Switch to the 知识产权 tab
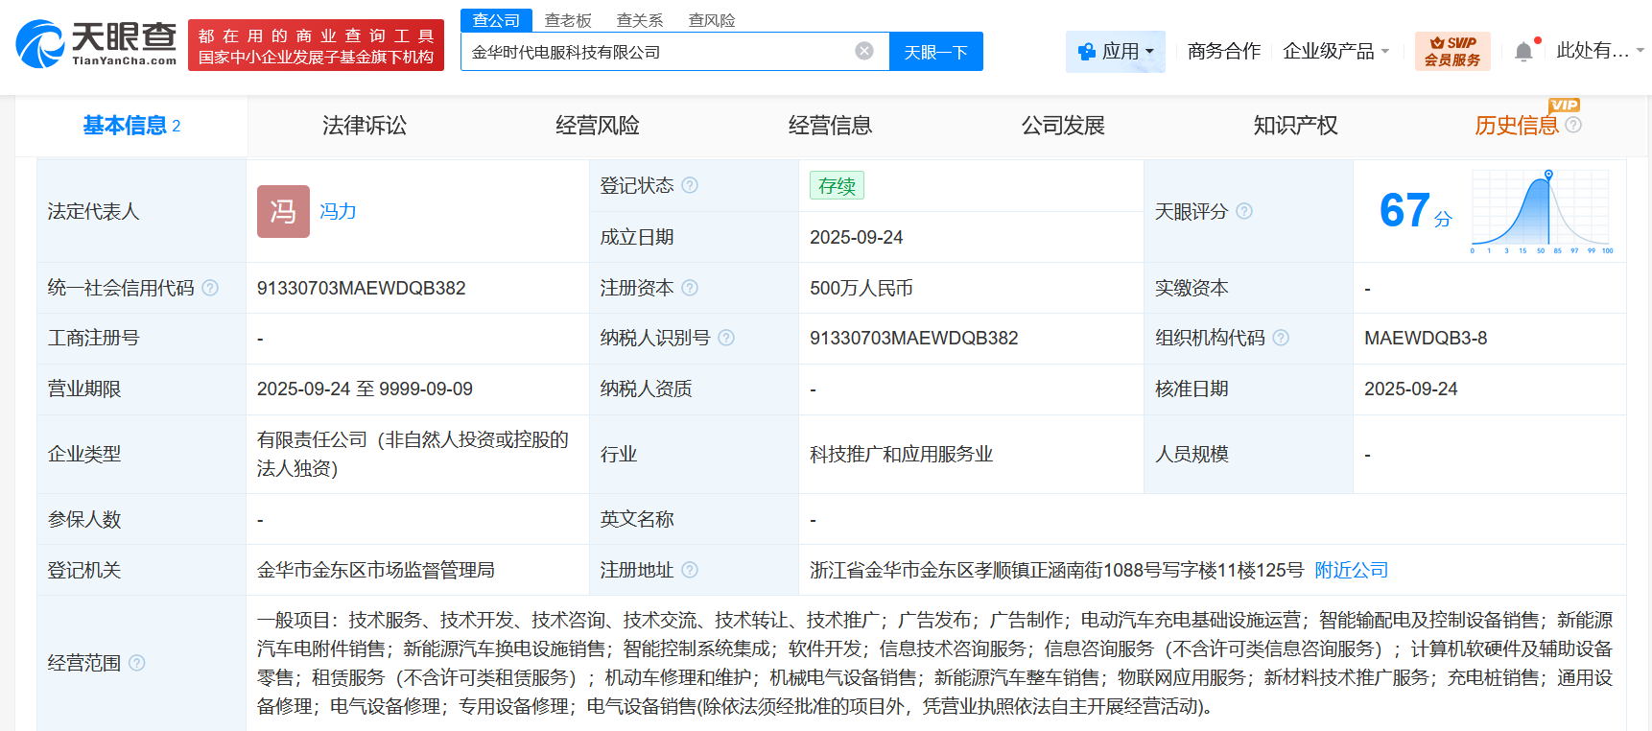Image resolution: width=1652 pixels, height=731 pixels. (x=1295, y=126)
